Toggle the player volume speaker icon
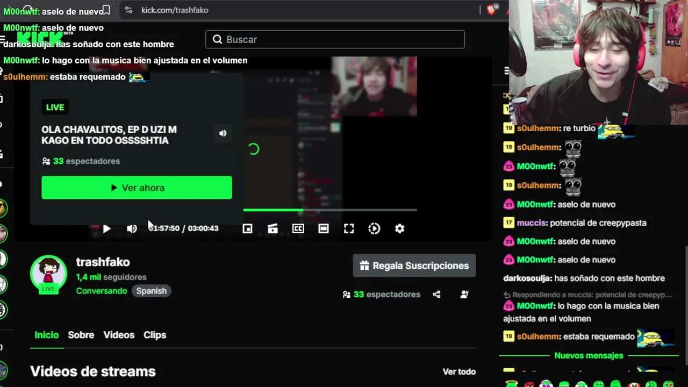 tap(132, 228)
